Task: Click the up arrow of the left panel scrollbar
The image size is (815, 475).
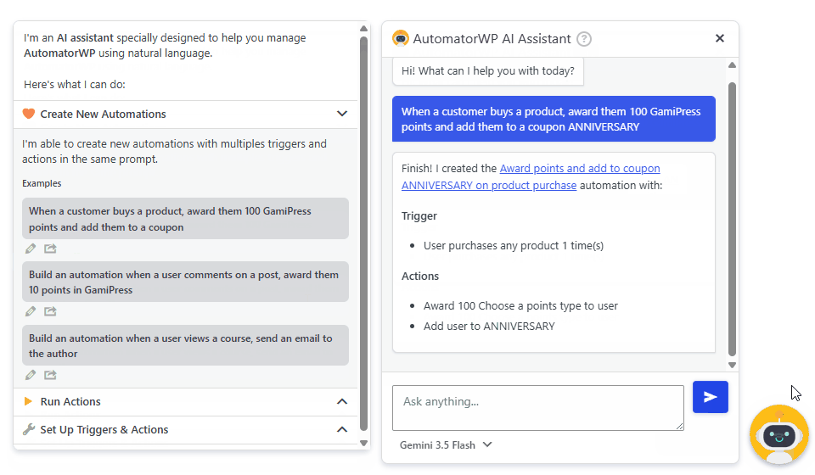Action: coord(364,29)
